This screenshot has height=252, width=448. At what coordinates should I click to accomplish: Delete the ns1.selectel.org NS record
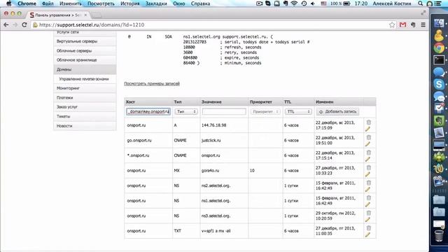(369, 198)
